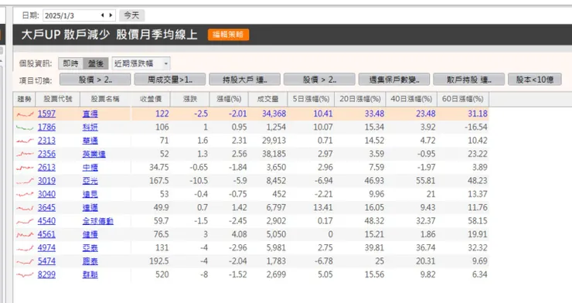This screenshot has height=303, width=572.
Task: Open stock code link 1597
Action: (x=46, y=114)
